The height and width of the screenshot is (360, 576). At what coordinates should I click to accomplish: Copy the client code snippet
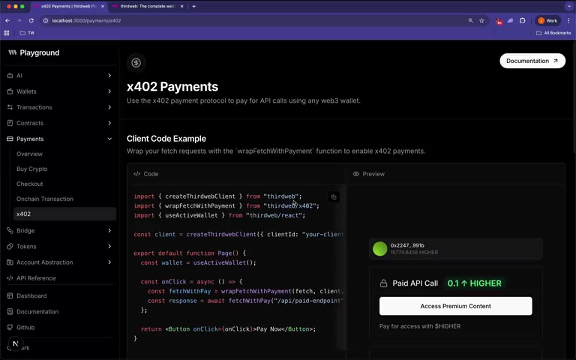pos(334,197)
